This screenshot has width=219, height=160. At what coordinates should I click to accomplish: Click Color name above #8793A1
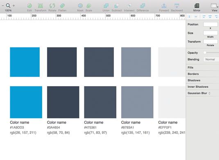point(131,122)
